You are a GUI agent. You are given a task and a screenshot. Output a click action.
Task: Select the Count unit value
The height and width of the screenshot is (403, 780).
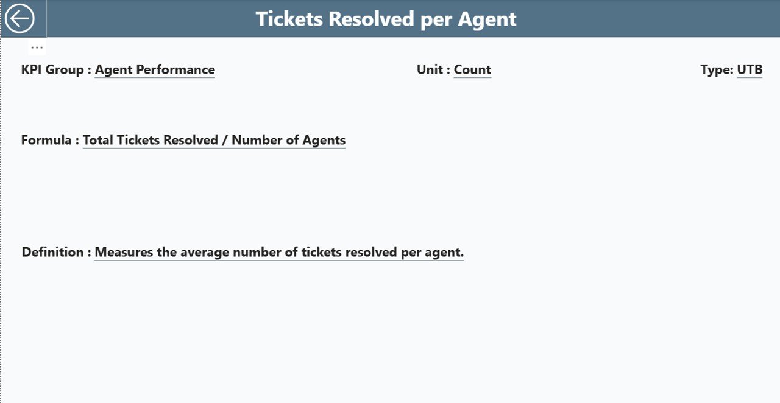(472, 70)
